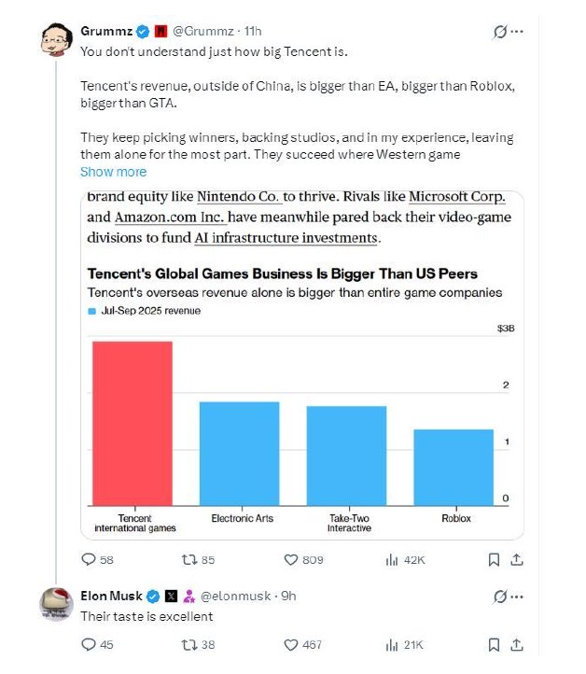Bookmark Grummz's Tencent post
Viewport: 586px width, 674px height.
[495, 559]
